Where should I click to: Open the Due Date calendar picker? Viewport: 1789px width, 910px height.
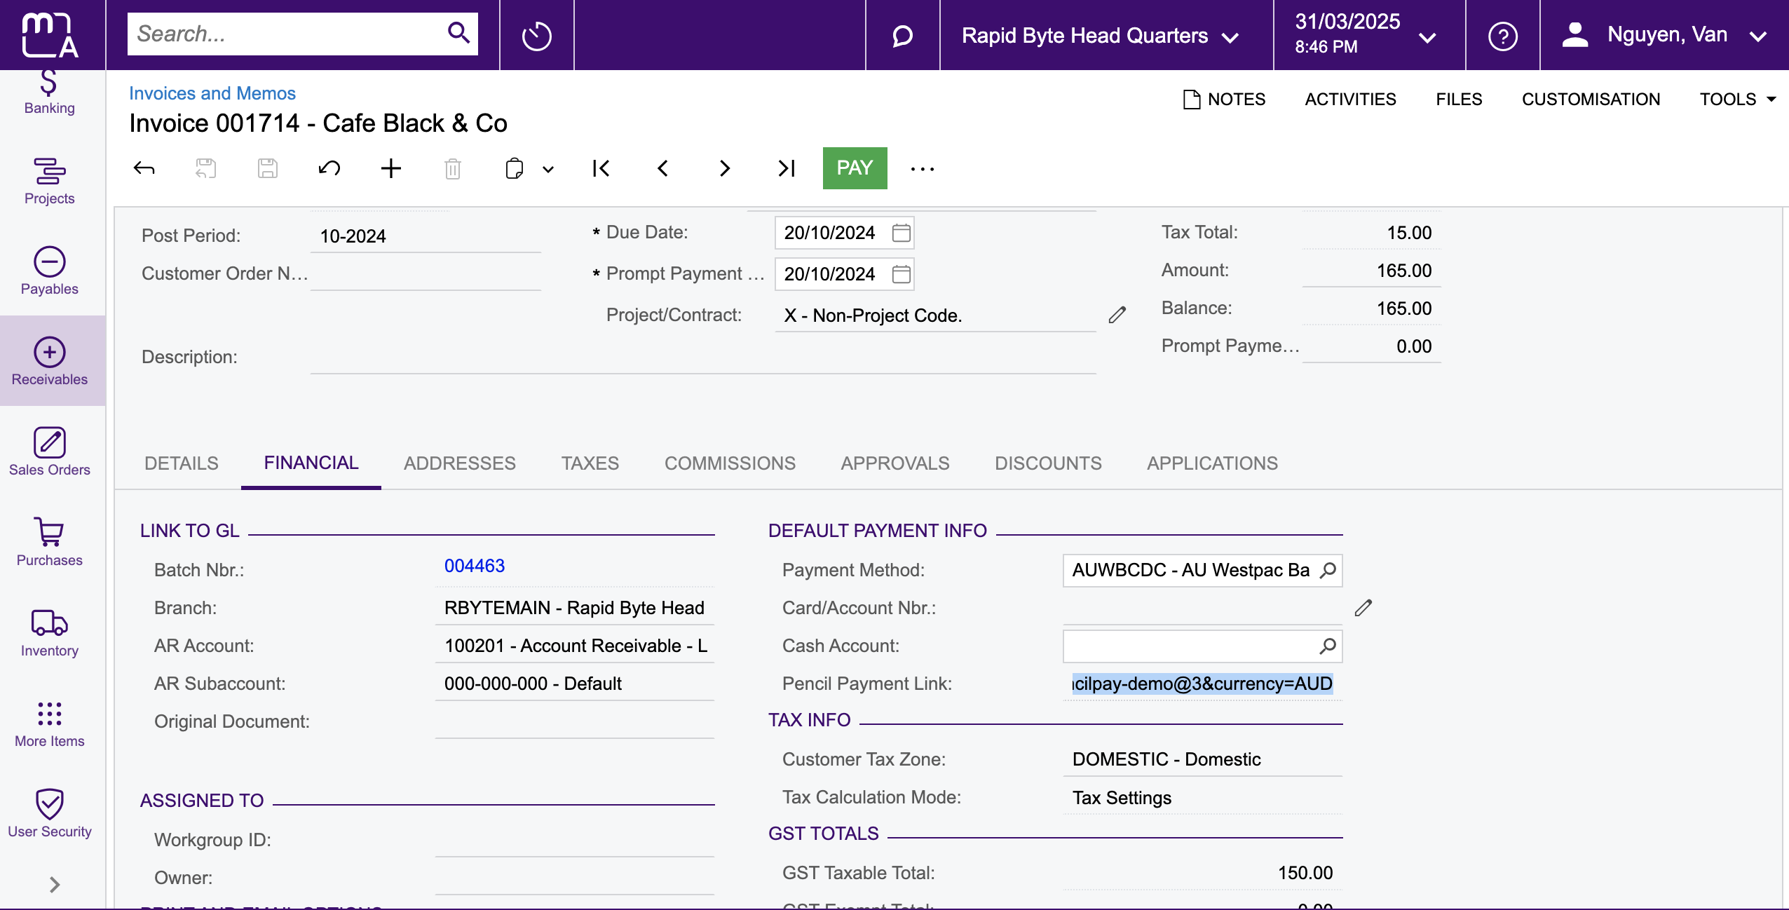point(901,233)
